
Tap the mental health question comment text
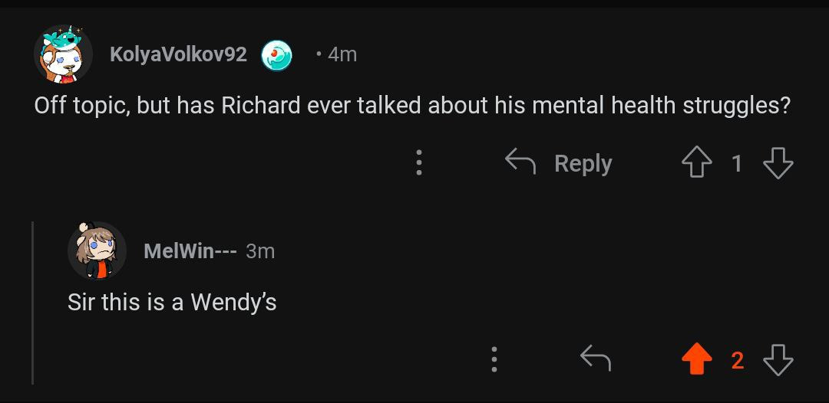click(x=412, y=105)
